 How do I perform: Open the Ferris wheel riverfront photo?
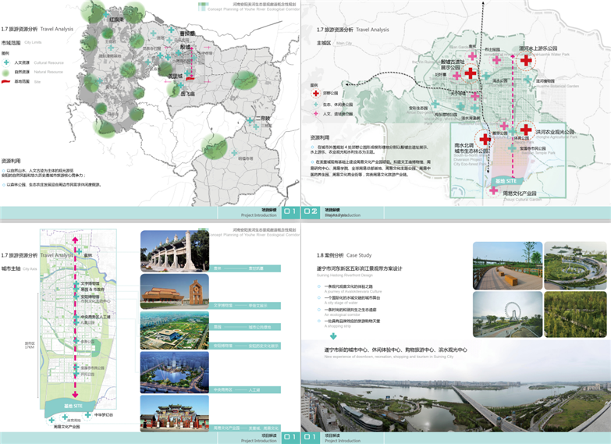coord(507,314)
